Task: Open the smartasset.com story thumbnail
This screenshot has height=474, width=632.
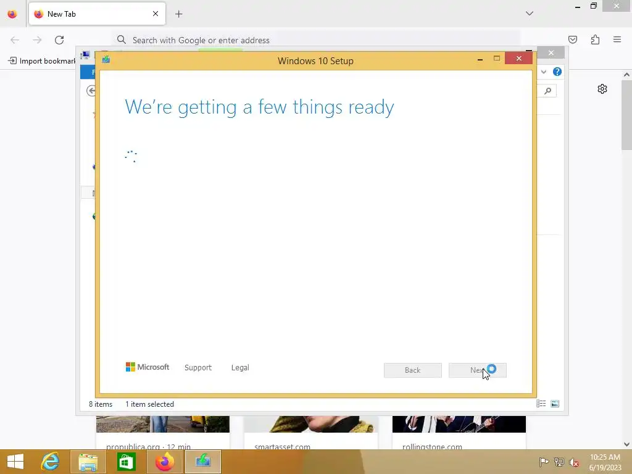Action: point(311,424)
